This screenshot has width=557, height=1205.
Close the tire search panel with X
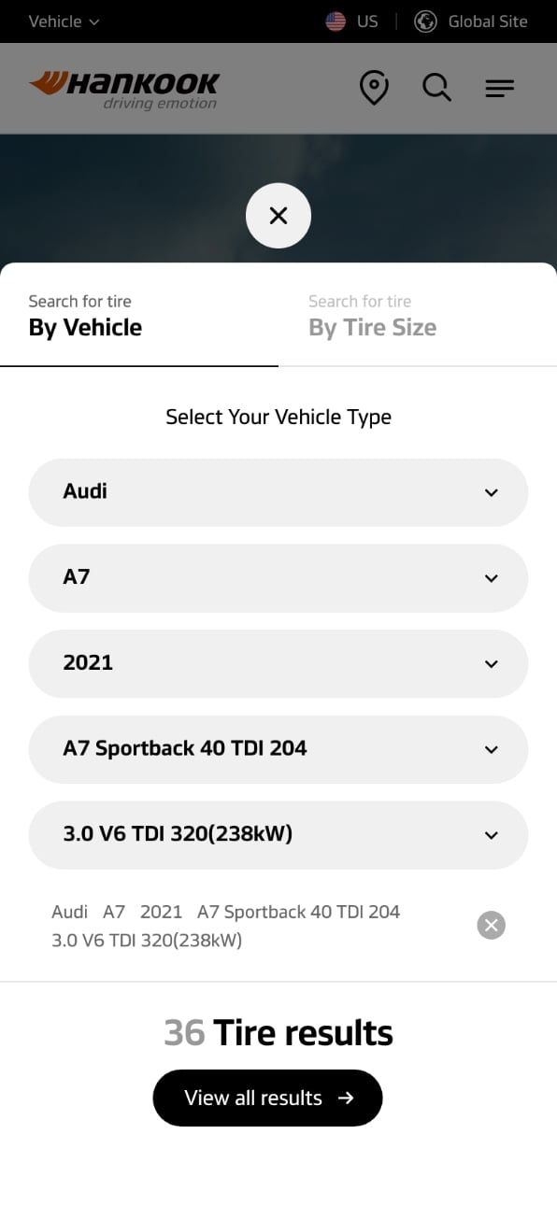(x=278, y=216)
